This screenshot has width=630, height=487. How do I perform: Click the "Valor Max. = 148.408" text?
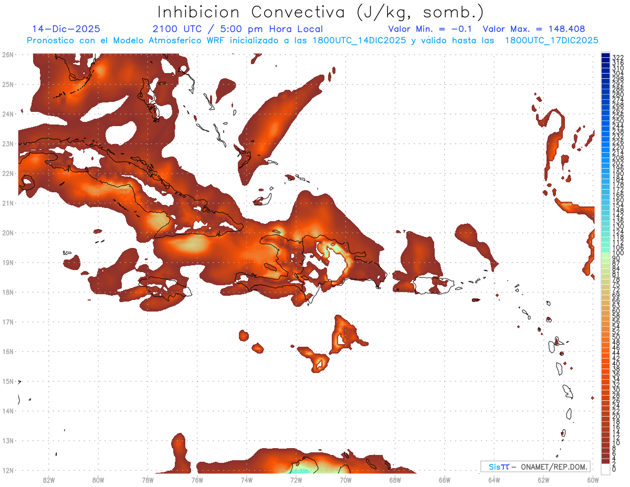click(533, 29)
